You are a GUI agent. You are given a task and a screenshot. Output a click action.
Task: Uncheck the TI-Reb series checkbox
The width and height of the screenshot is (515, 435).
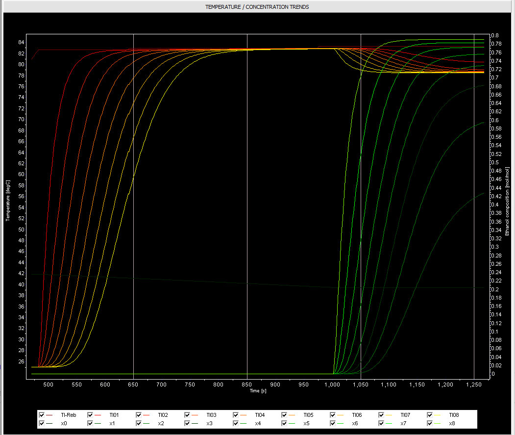pyautogui.click(x=42, y=415)
